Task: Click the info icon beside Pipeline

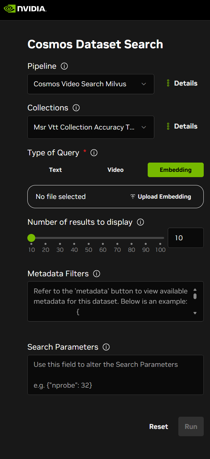Action: pyautogui.click(x=65, y=66)
